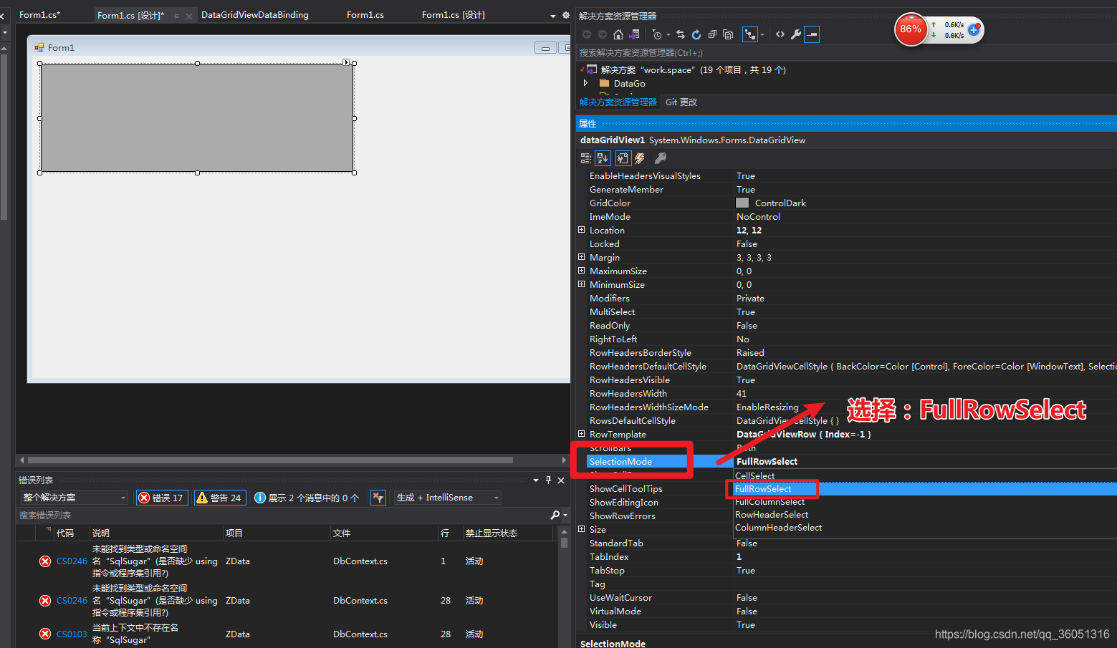This screenshot has height=648, width=1117.
Task: Open the document tab overflow dropdown
Action: pyautogui.click(x=552, y=16)
